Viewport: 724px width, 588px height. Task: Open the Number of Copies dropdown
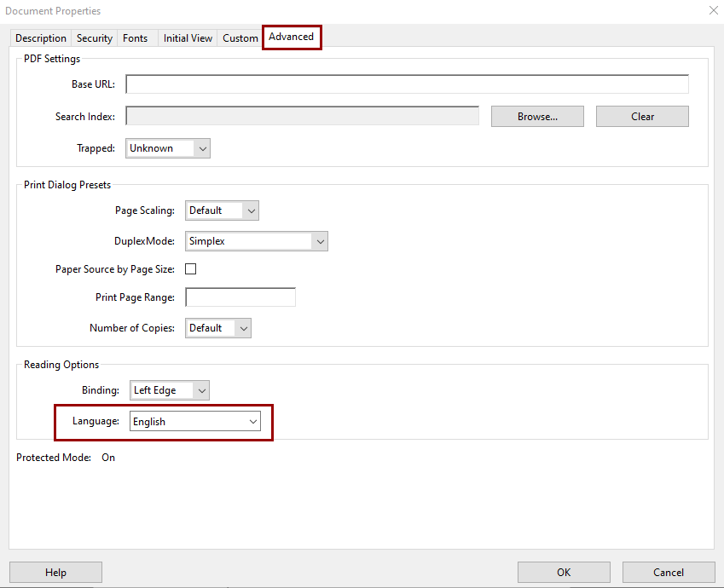pyautogui.click(x=218, y=328)
